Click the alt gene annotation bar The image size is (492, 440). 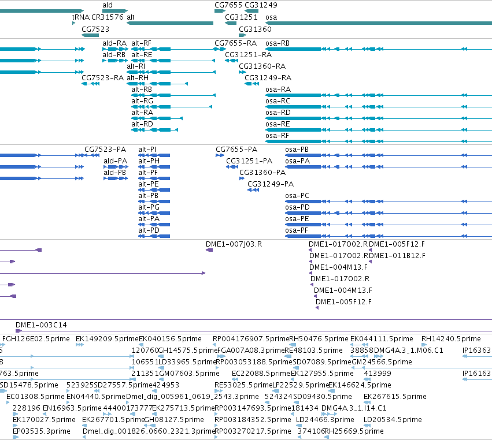pyautogui.click(x=170, y=23)
